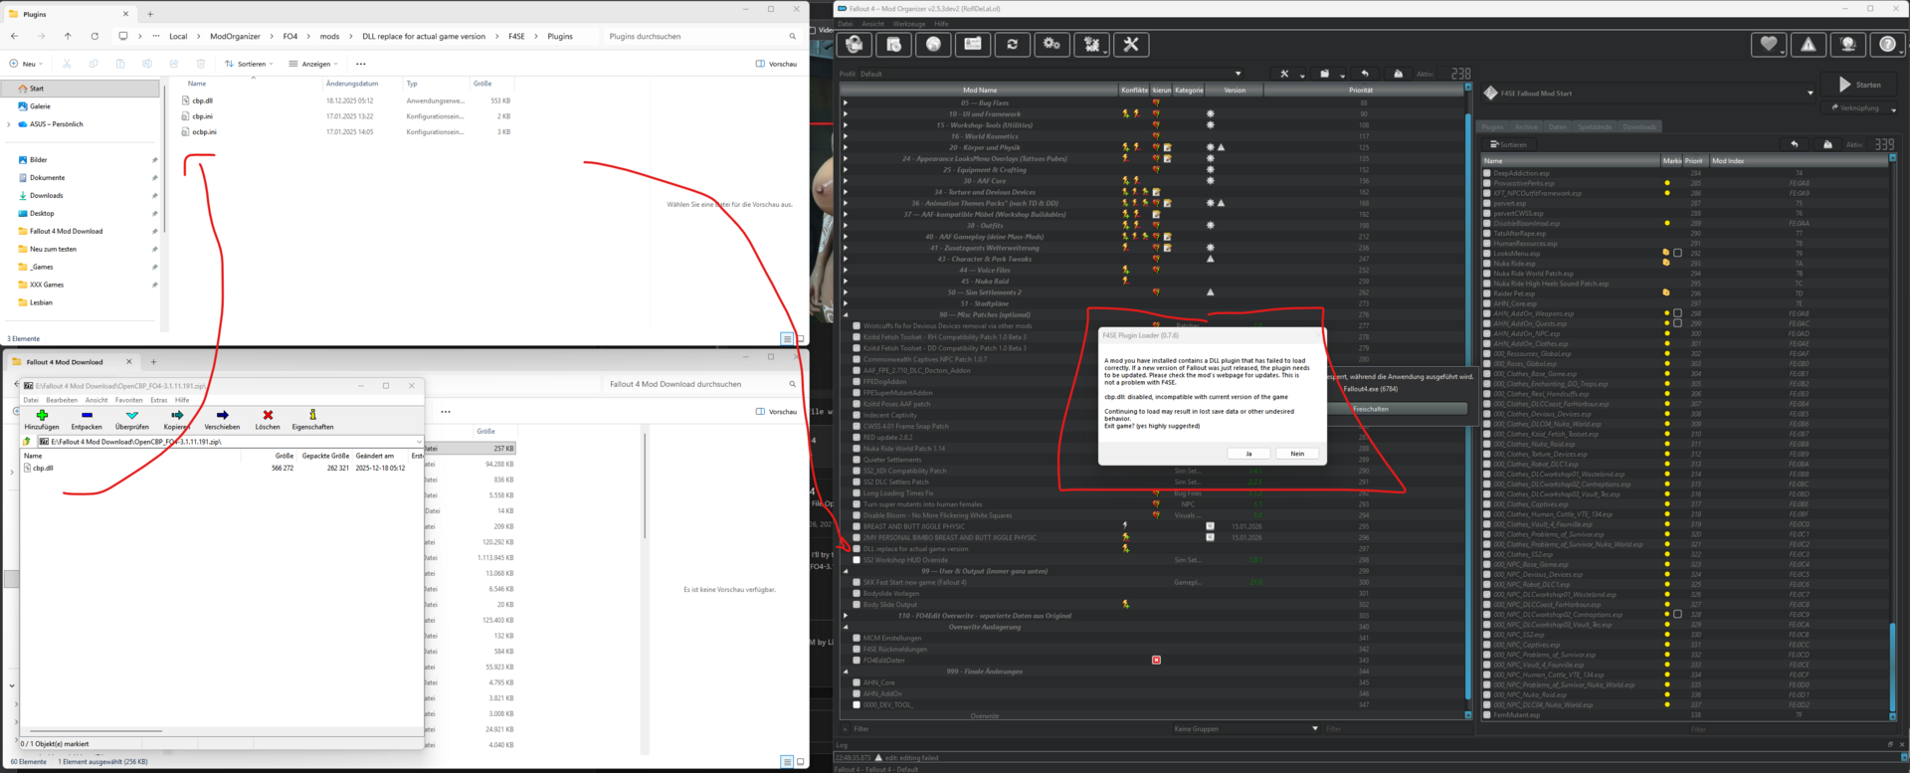Open executables gears icon in Mod Organizer

[1051, 45]
